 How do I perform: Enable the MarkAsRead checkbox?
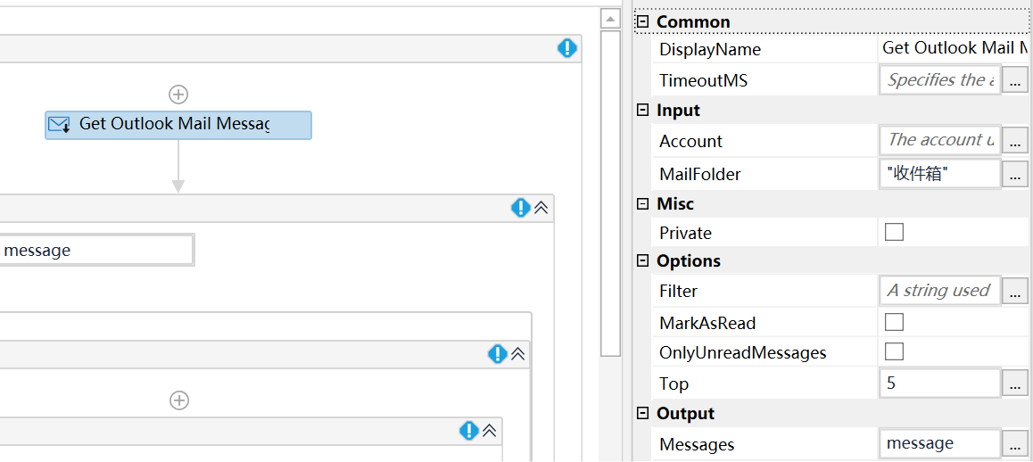click(x=894, y=322)
